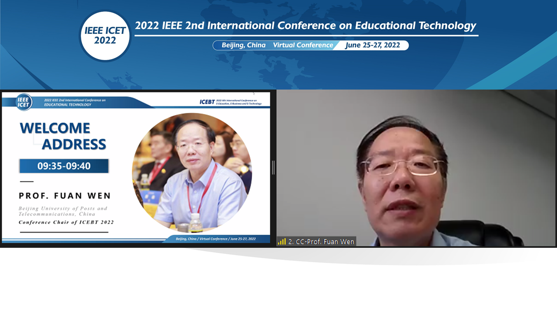Click the 09:35-09:40 time badge
Image resolution: width=557 pixels, height=313 pixels.
tap(64, 166)
